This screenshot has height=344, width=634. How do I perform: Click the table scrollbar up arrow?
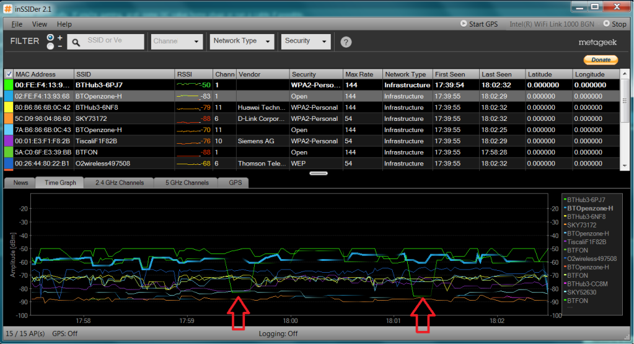pyautogui.click(x=625, y=74)
